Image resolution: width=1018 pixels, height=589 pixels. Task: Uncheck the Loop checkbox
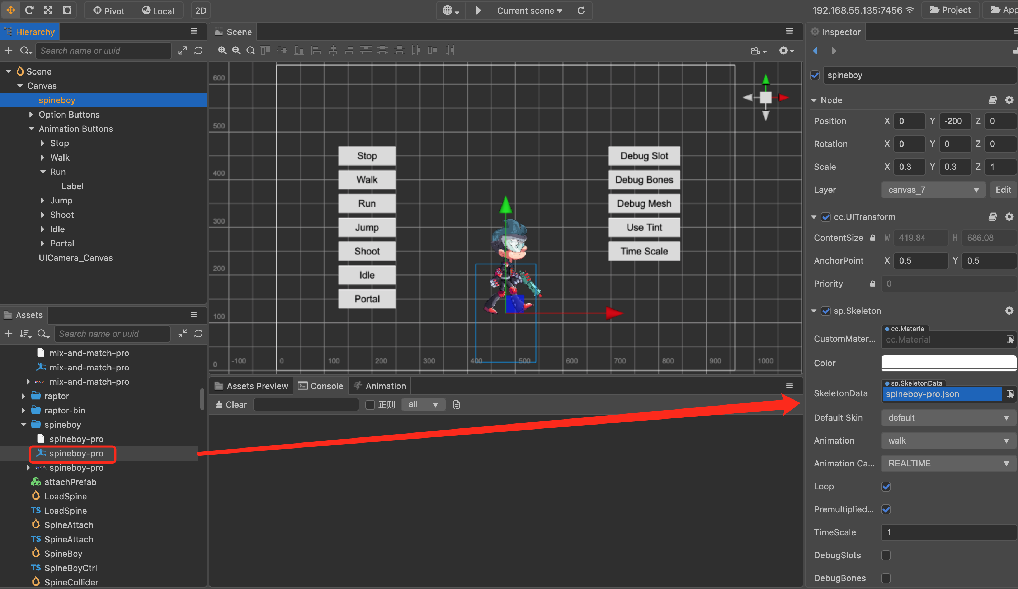click(886, 487)
